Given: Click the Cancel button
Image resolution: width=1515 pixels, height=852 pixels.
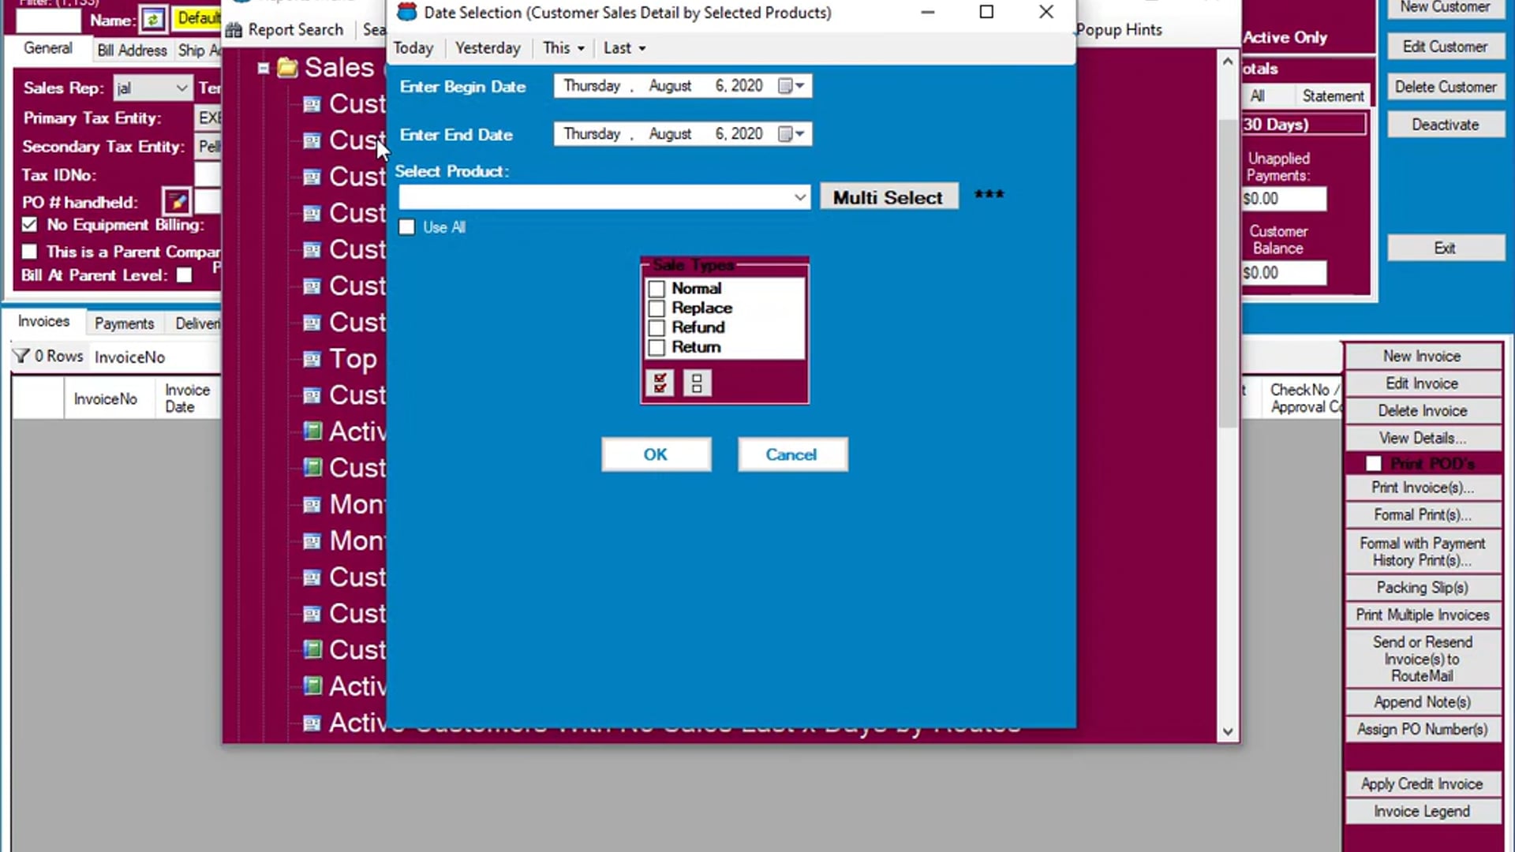Looking at the screenshot, I should (791, 454).
